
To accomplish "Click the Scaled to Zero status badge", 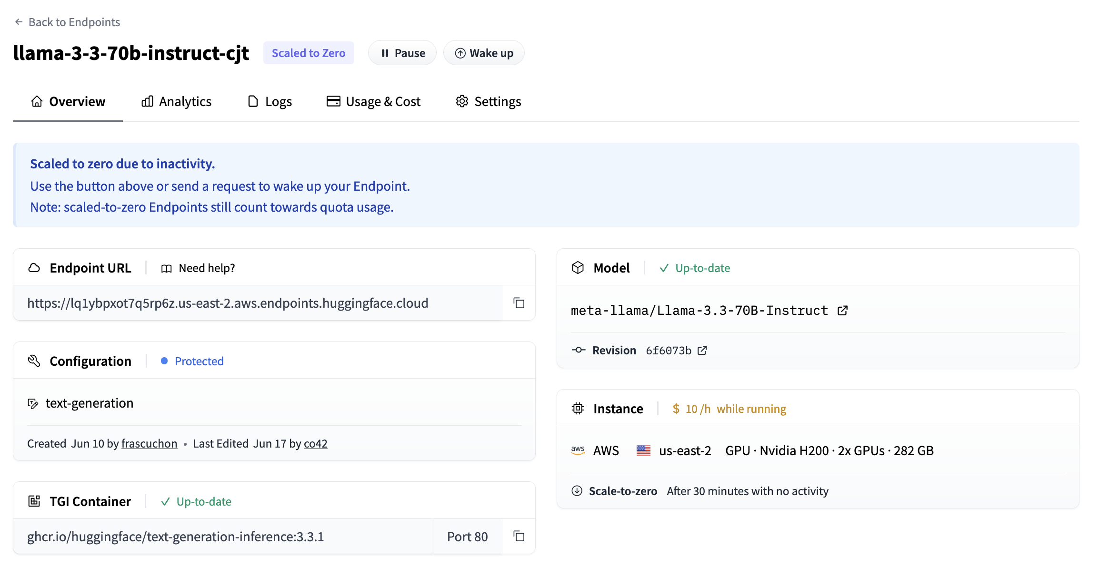I will point(309,53).
